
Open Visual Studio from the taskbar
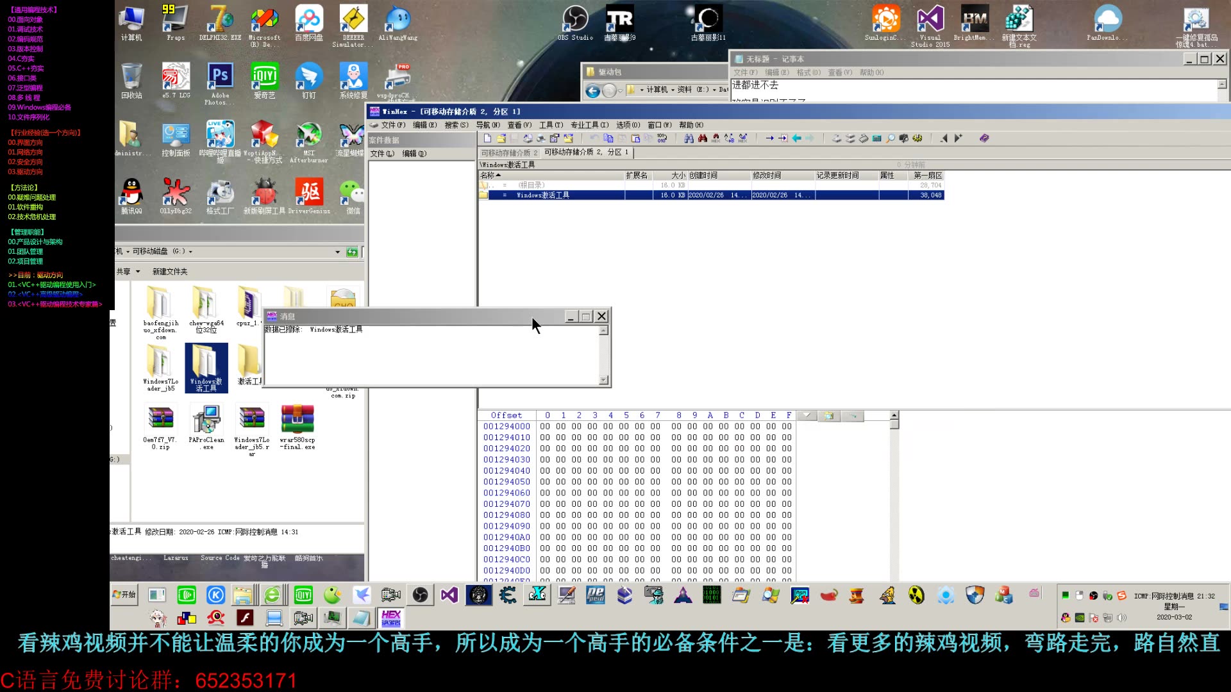tap(449, 595)
